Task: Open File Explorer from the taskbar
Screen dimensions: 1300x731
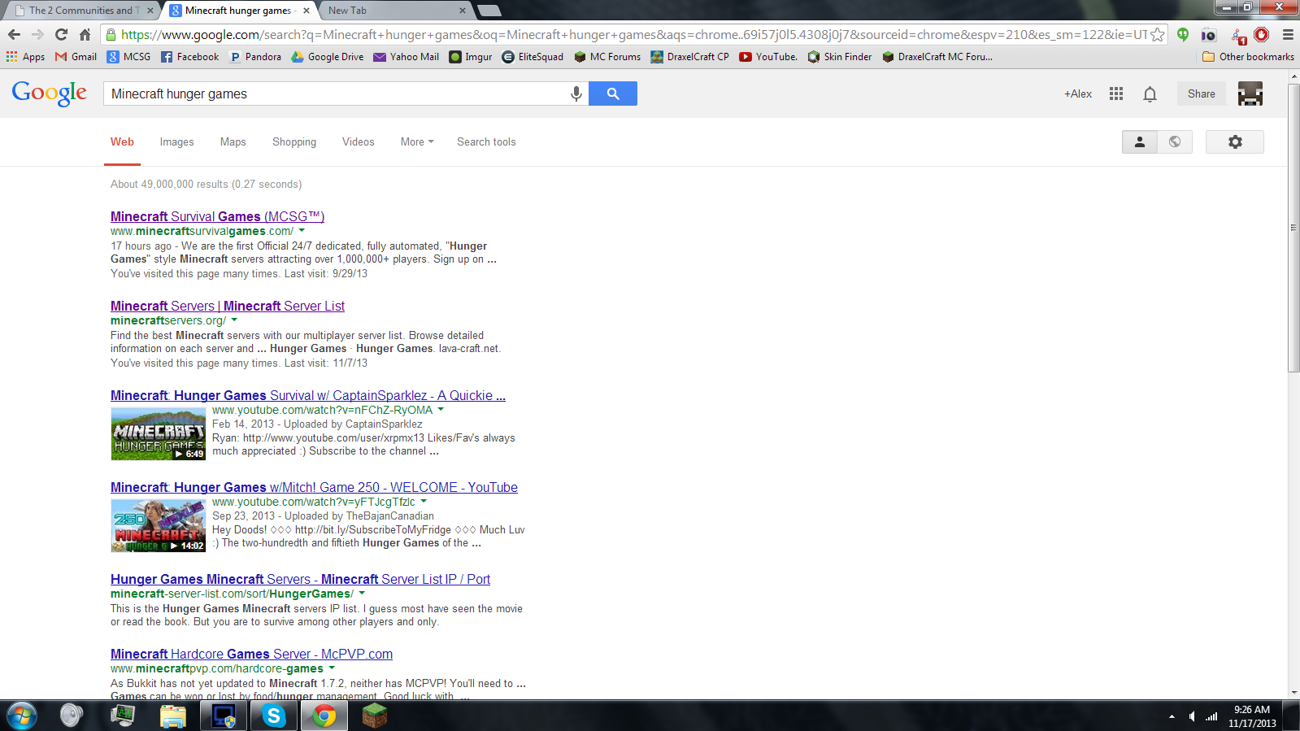Action: [173, 716]
